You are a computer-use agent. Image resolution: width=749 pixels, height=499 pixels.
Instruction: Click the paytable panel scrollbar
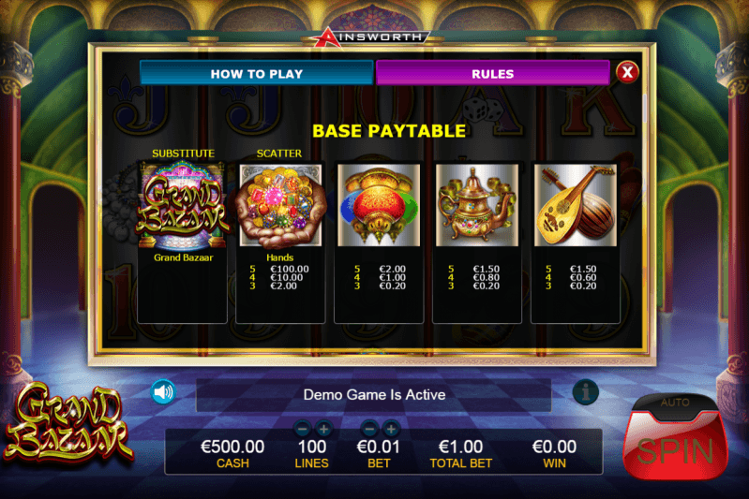[x=644, y=109]
